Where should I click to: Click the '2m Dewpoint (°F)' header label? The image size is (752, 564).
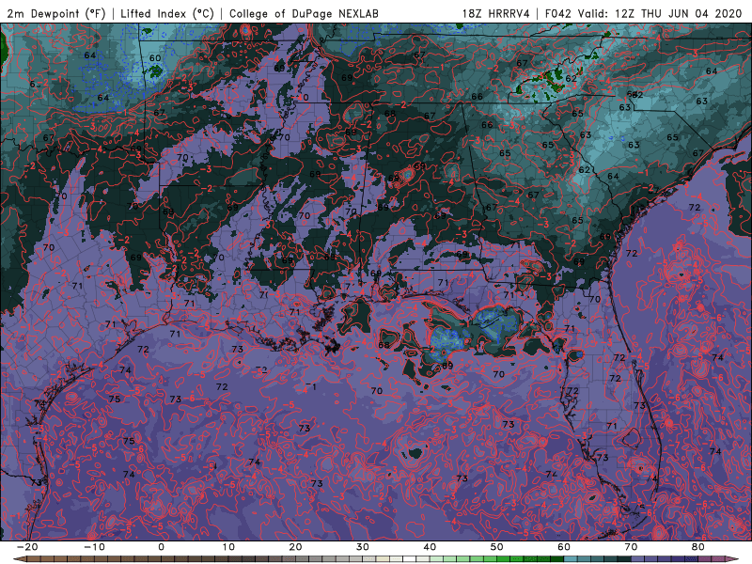tap(56, 13)
